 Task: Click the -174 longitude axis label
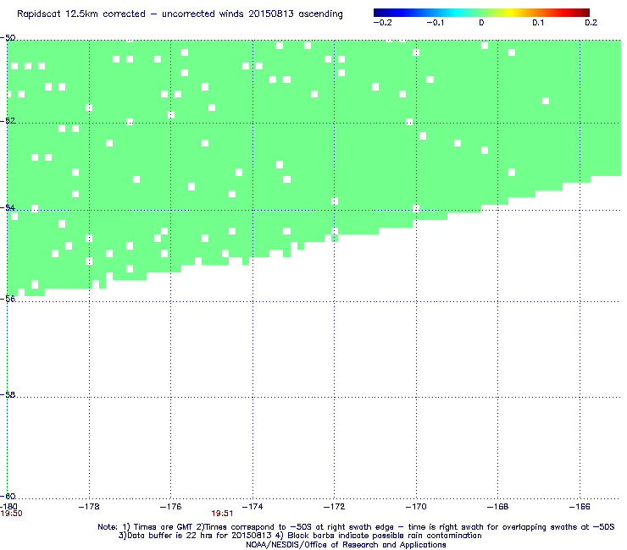click(x=252, y=507)
